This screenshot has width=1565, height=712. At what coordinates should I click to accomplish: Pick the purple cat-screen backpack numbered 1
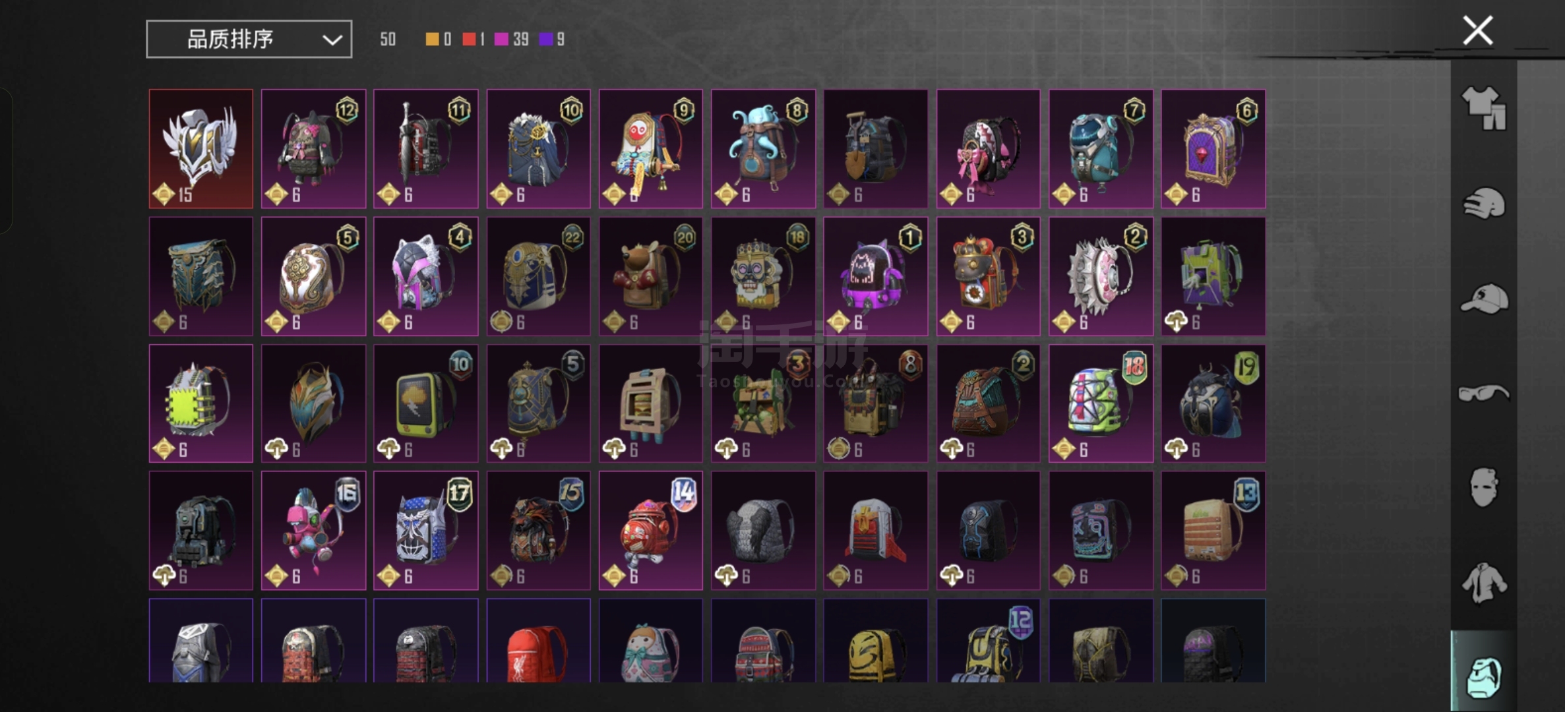click(875, 276)
